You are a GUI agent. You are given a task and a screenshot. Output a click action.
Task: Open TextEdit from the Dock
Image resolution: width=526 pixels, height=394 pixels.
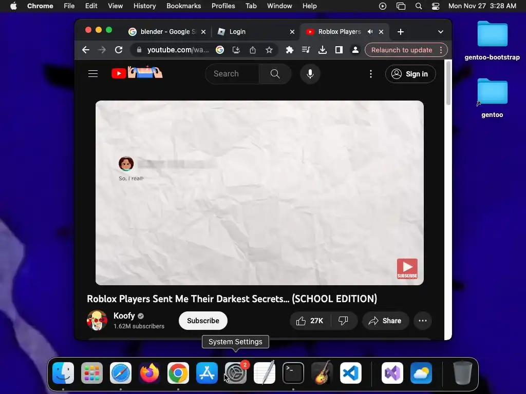tap(265, 373)
